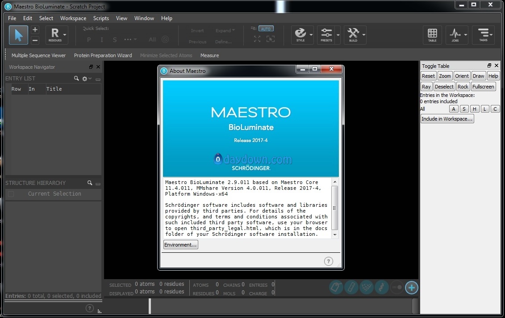Click the label tag workspace icon
The height and width of the screenshot is (318, 505).
pyautogui.click(x=336, y=287)
